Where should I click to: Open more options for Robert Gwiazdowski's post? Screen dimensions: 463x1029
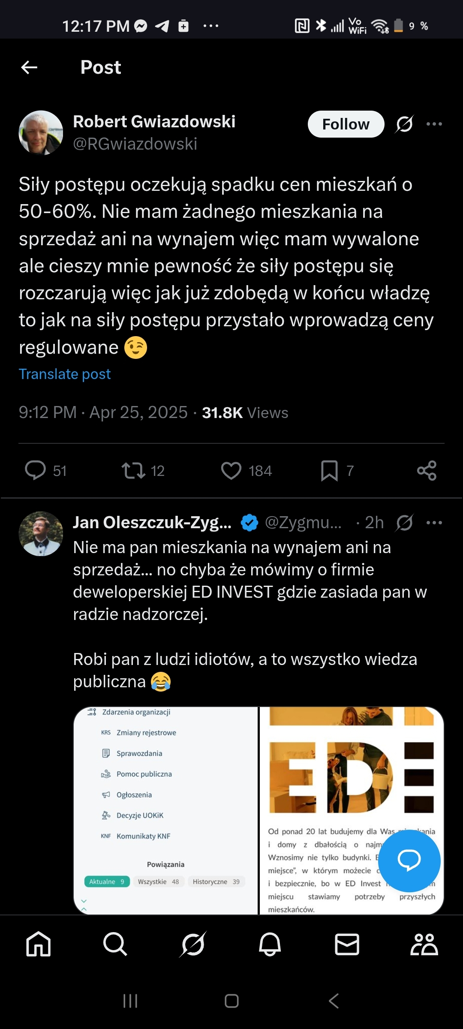click(434, 124)
